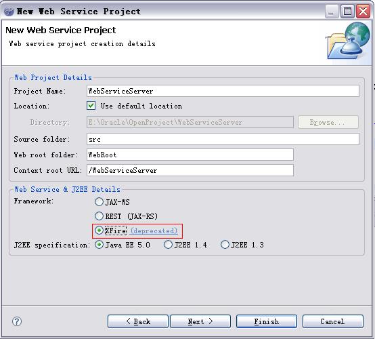375x339 pixels.
Task: Choose J2EE 1.3 specification
Action: pos(225,245)
